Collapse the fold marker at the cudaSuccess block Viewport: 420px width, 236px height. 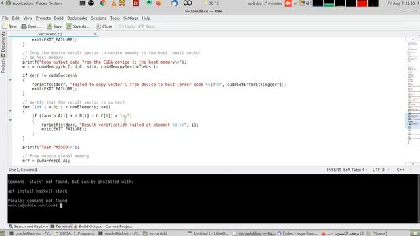click(10, 80)
